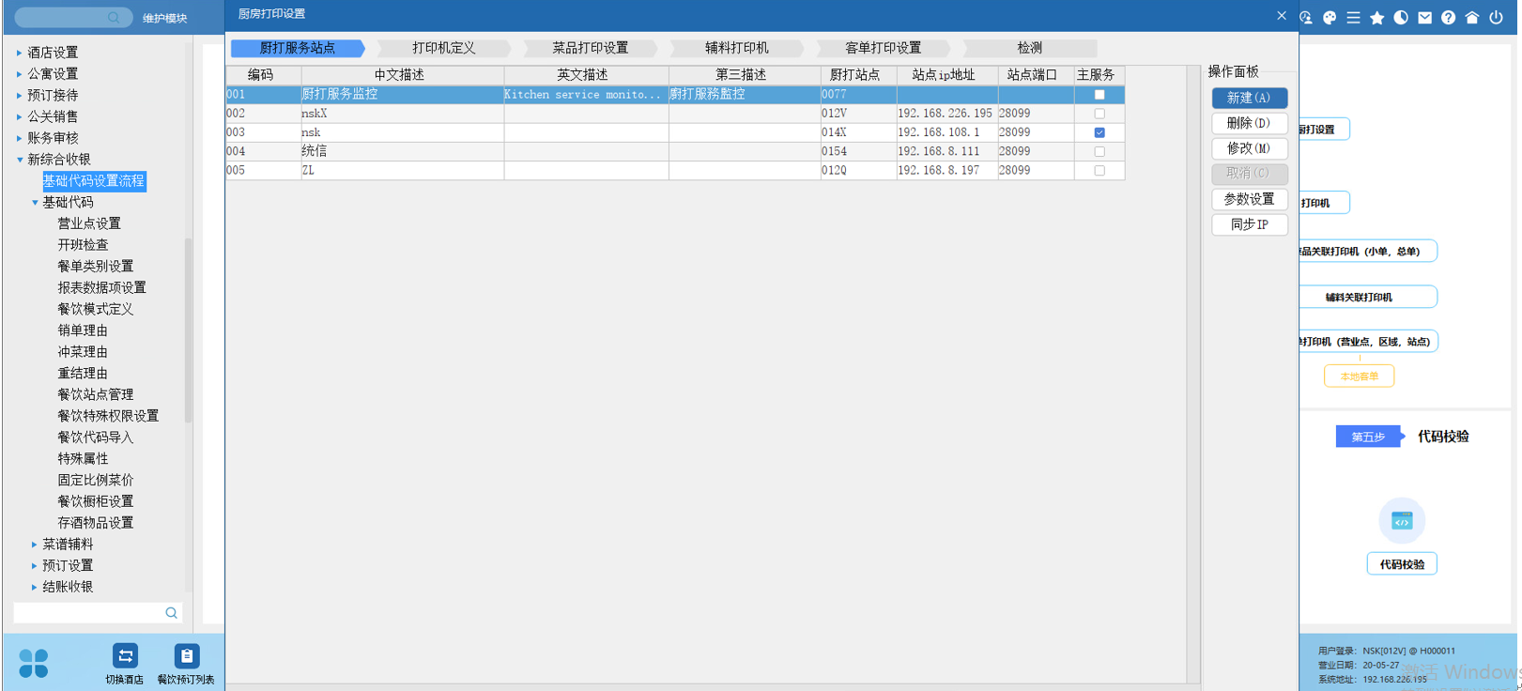This screenshot has height=691, width=1522.
Task: Click the 切换酒店 switch hotel icon
Action: click(125, 655)
